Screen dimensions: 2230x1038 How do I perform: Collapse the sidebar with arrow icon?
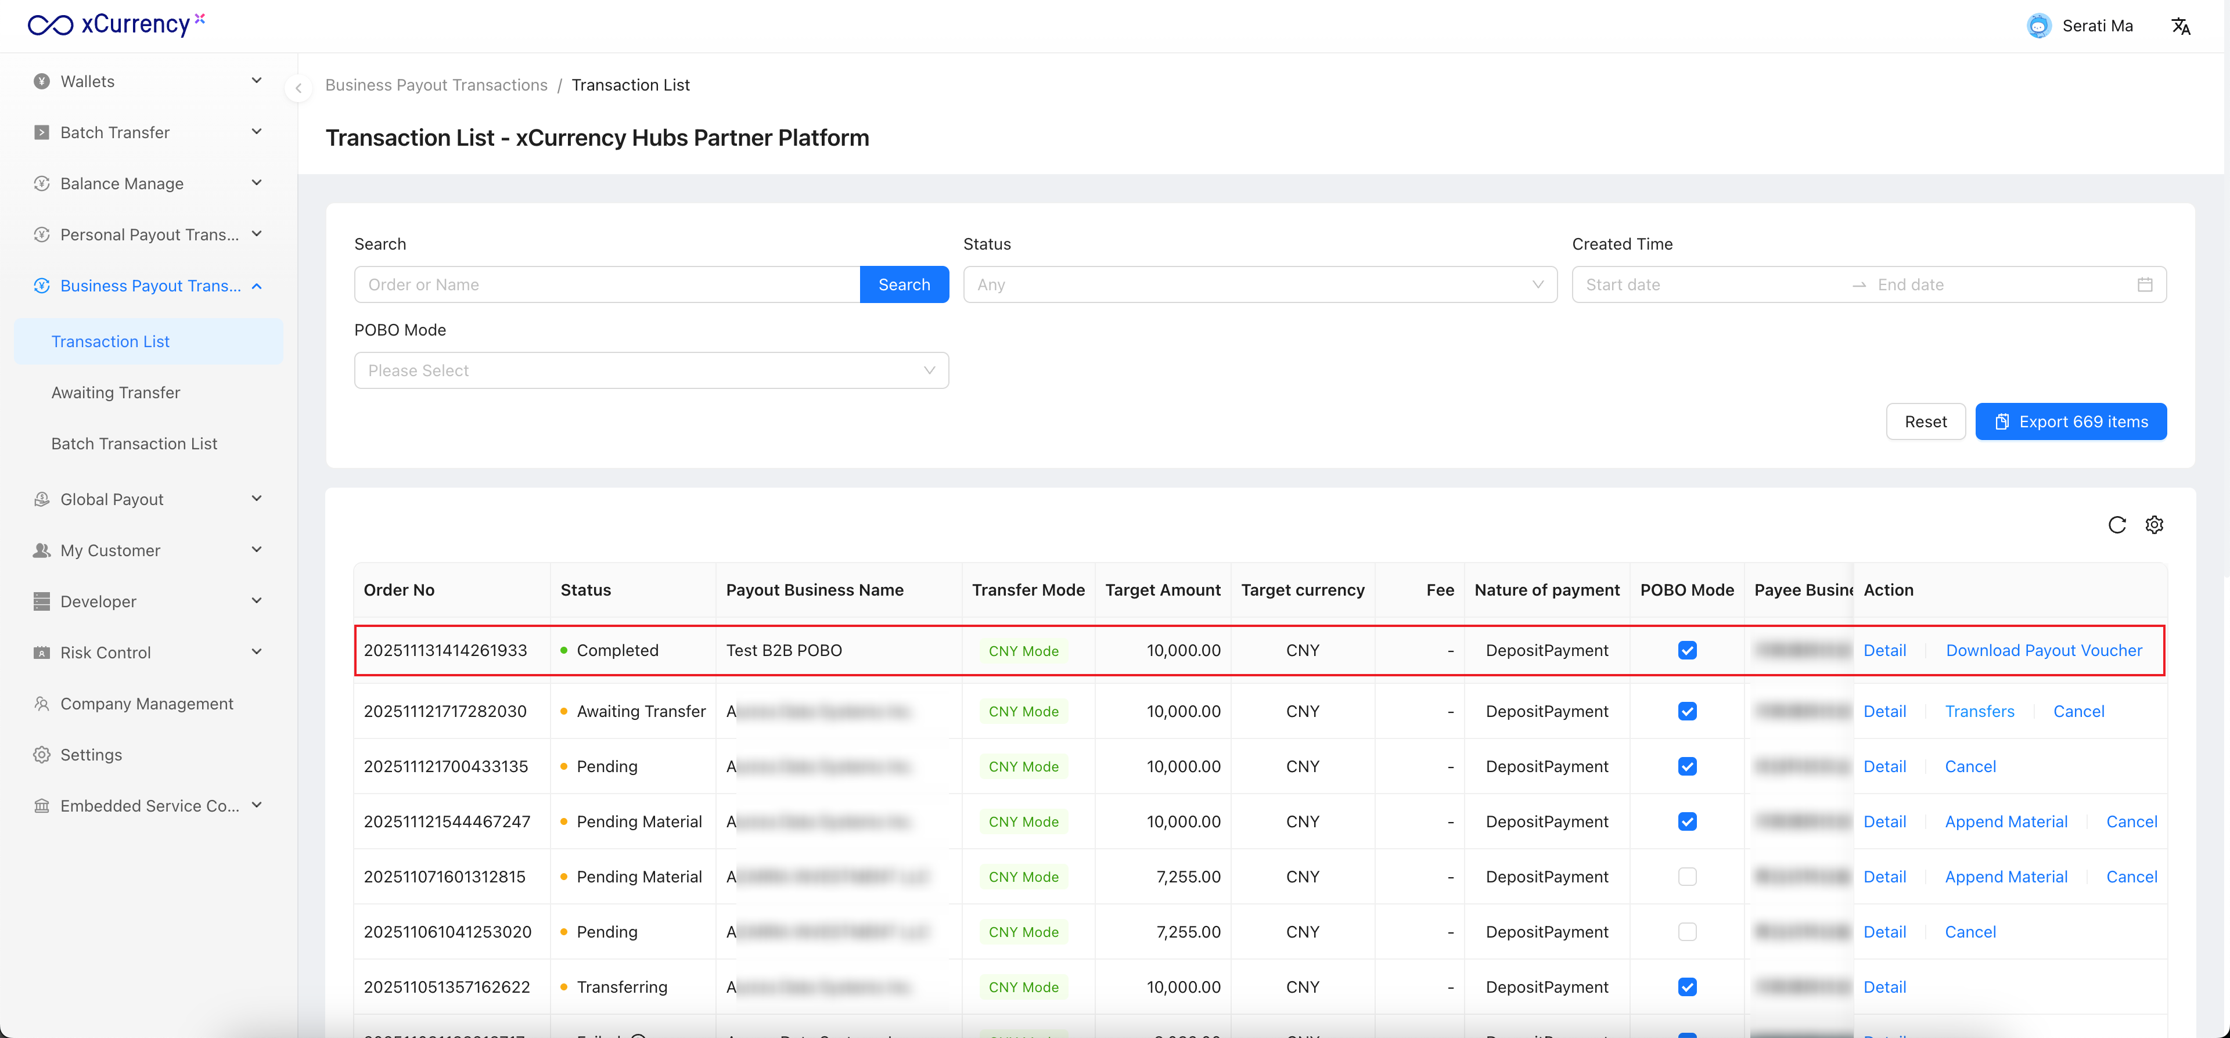coord(298,88)
